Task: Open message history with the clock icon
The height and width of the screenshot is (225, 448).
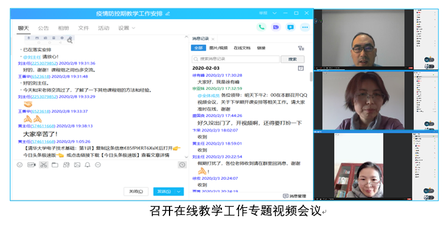Action: coord(182,165)
